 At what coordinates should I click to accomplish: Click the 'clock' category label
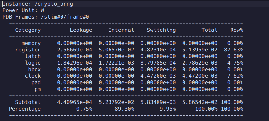coord(33,76)
